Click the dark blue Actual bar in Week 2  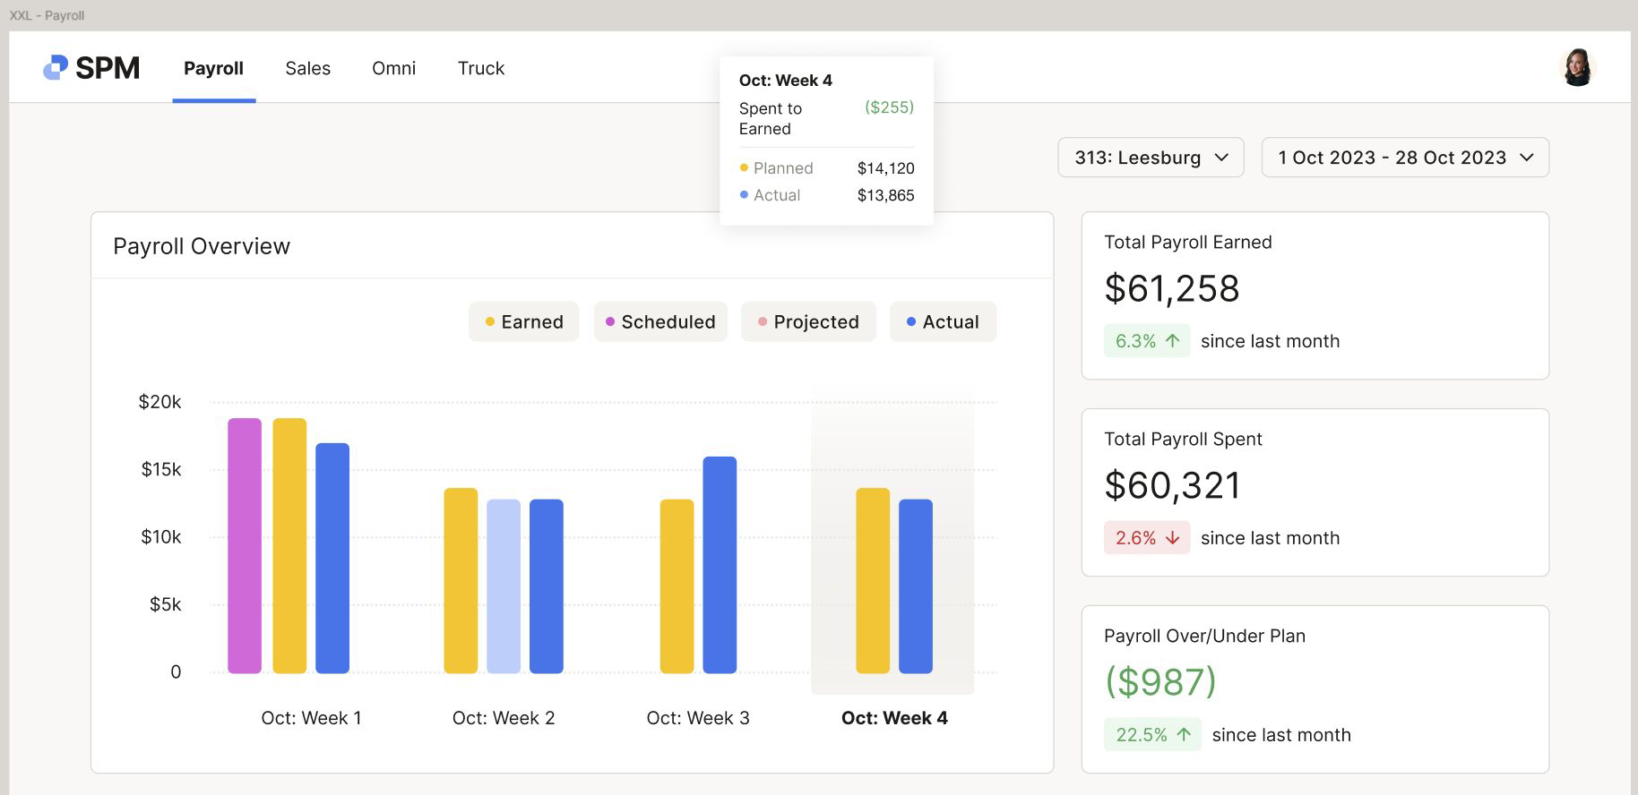pos(547,586)
